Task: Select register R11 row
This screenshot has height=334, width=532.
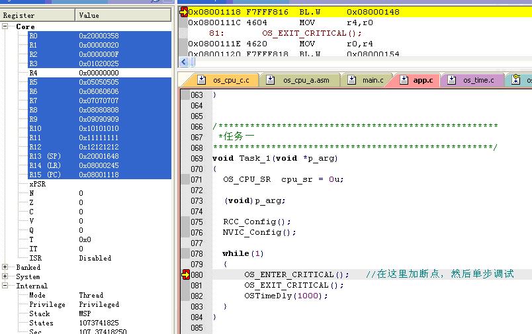Action: click(99, 138)
